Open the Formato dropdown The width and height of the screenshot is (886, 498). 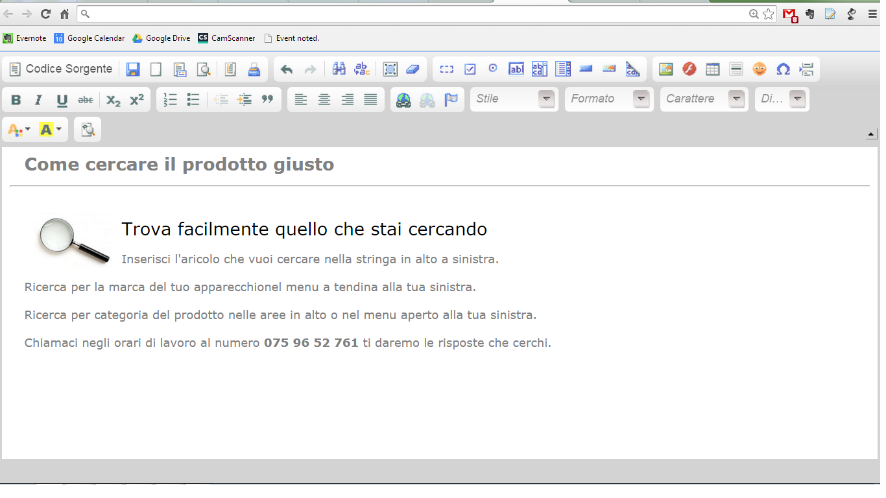coord(609,99)
